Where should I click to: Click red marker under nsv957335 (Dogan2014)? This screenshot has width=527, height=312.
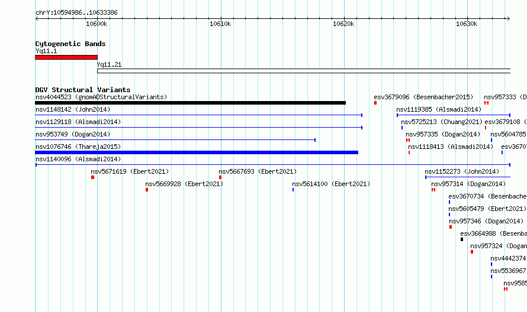tap(408, 140)
